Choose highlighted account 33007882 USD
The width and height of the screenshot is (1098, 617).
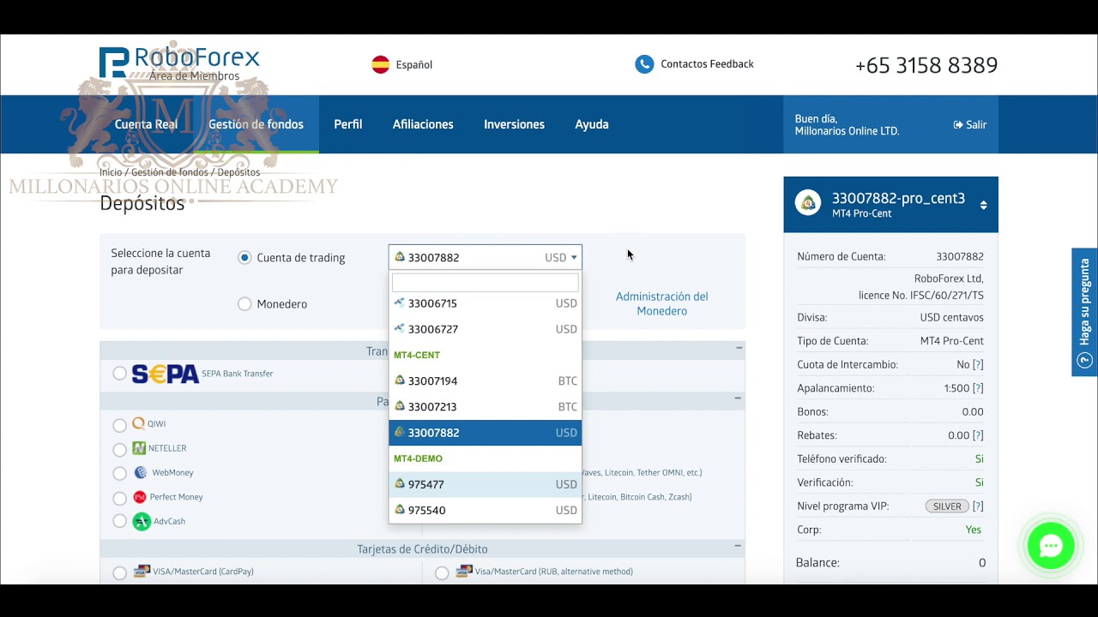[485, 433]
